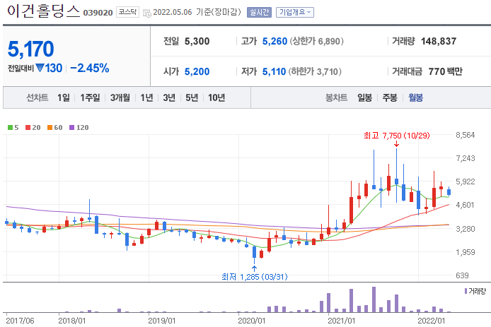Click the down-triangle icon next to 130

[x=40, y=68]
